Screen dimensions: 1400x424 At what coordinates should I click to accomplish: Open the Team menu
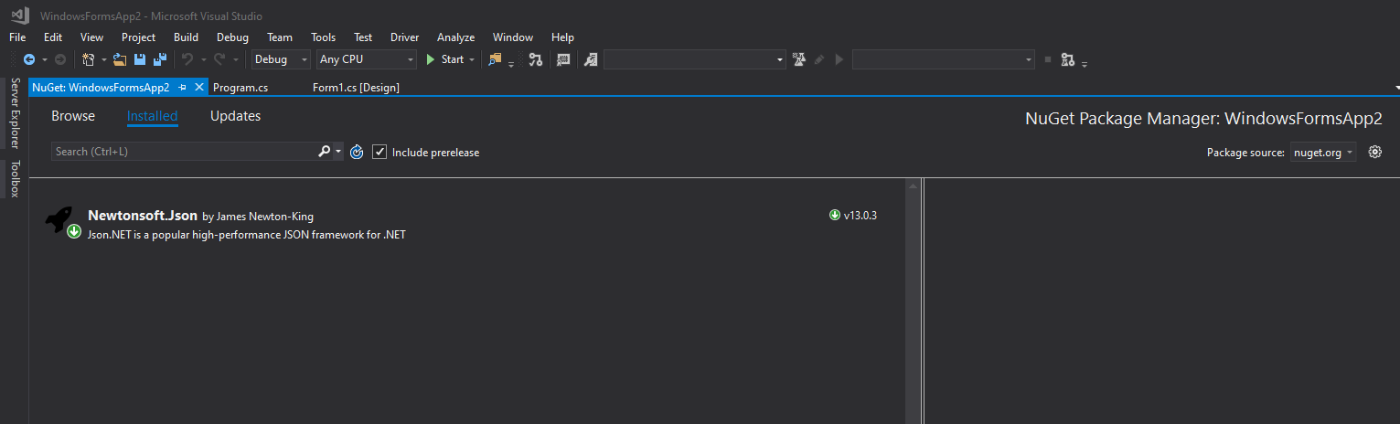pos(280,37)
